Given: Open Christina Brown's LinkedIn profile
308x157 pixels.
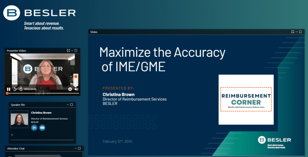Looking at the screenshot, I should [x=34, y=128].
